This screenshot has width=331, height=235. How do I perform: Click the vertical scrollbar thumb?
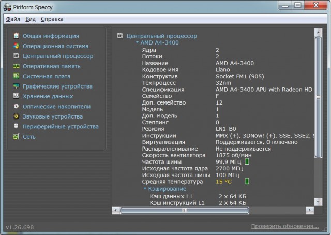coord(318,97)
